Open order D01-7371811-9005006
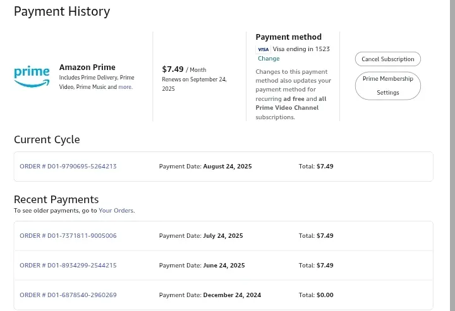Screen dimensions: 455x311 click(x=68, y=236)
